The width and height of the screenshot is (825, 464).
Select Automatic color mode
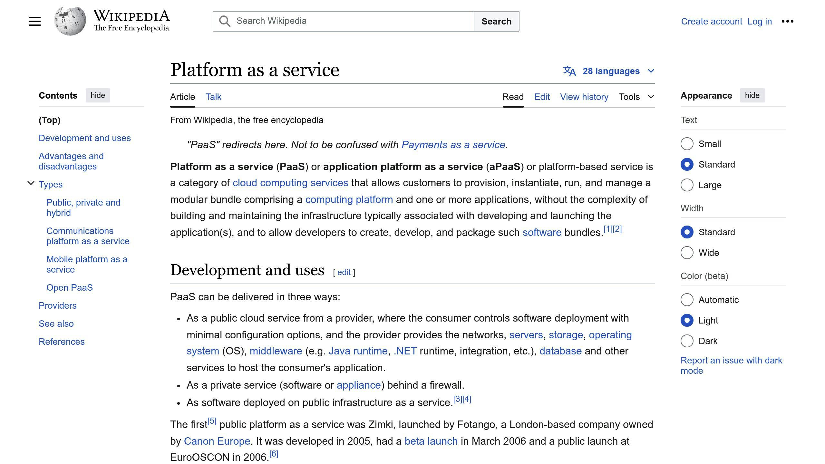[x=687, y=300]
